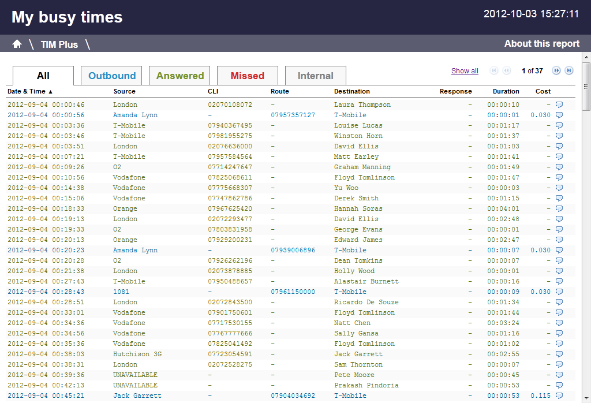The width and height of the screenshot is (591, 403).
Task: Open note icon for Winston Horn call
Action: pos(559,136)
